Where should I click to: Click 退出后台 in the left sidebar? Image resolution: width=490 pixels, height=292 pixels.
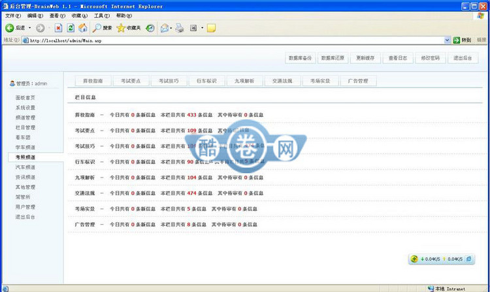coord(25,217)
